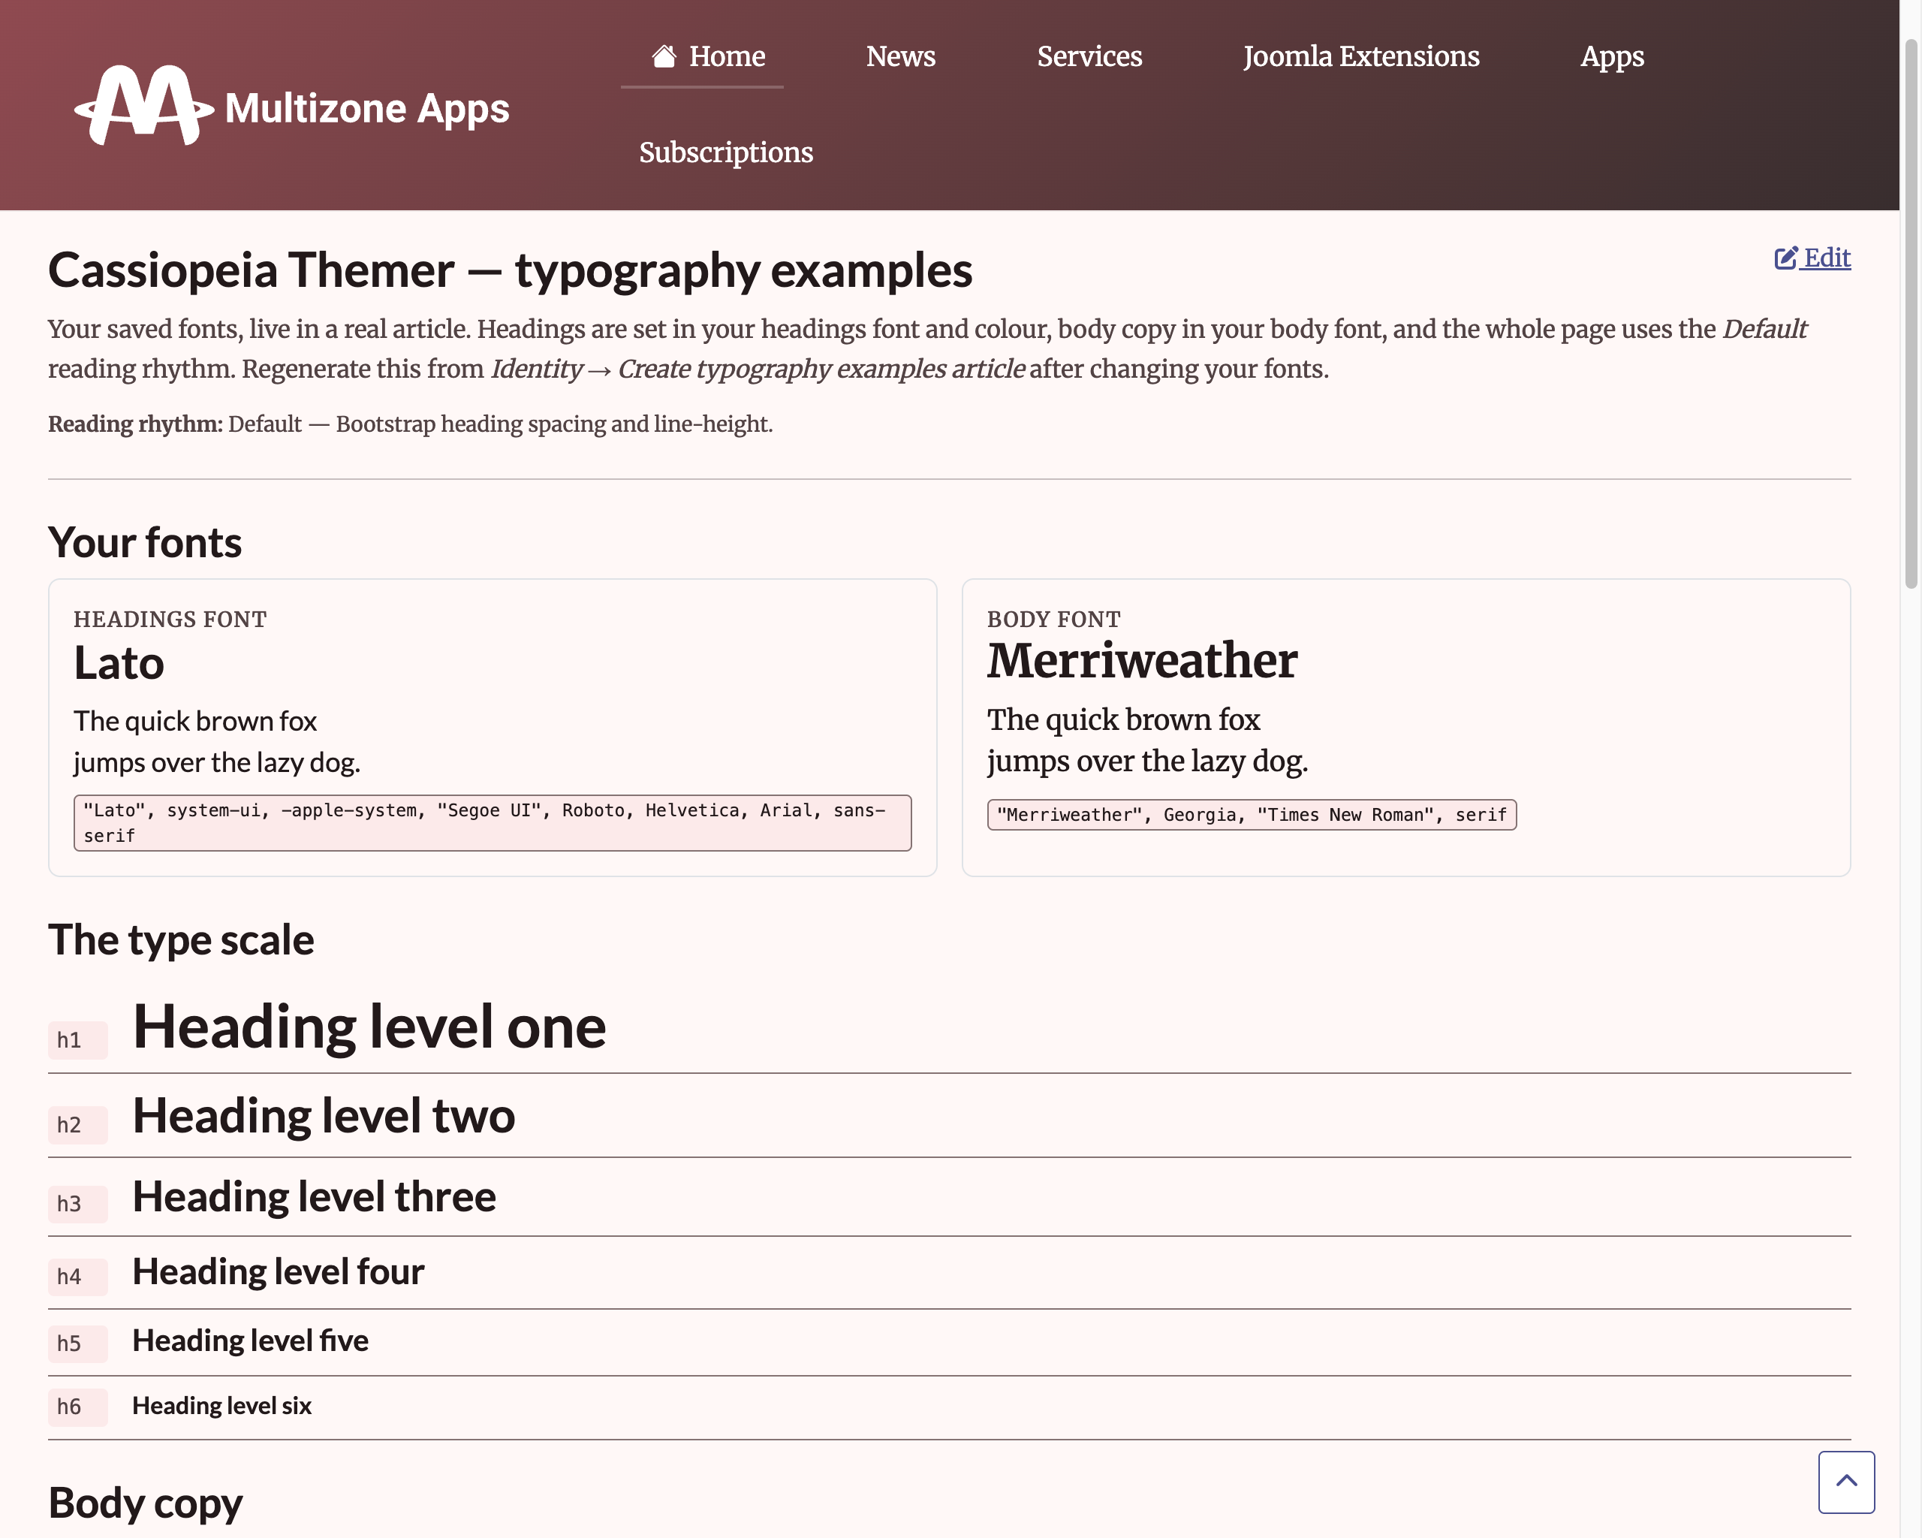Open the Subscriptions menu item
The width and height of the screenshot is (1922, 1538).
[726, 152]
